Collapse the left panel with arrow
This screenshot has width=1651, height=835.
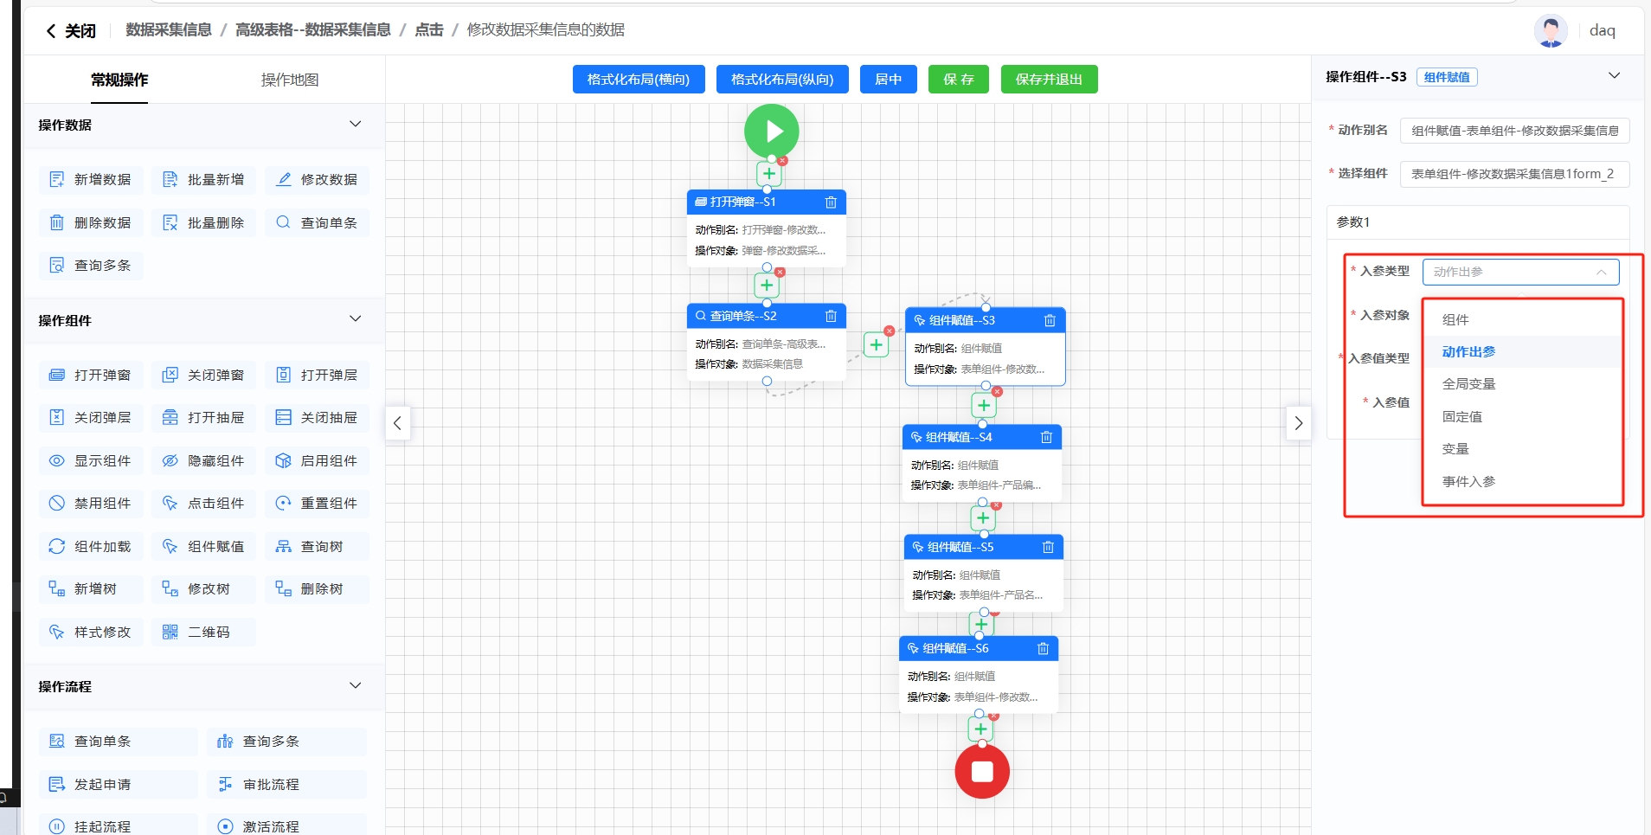point(397,423)
